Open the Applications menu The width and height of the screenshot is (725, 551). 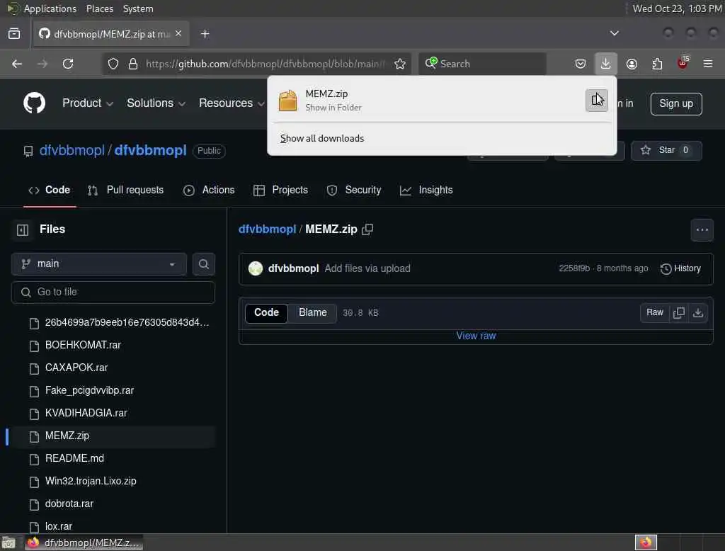(x=50, y=8)
